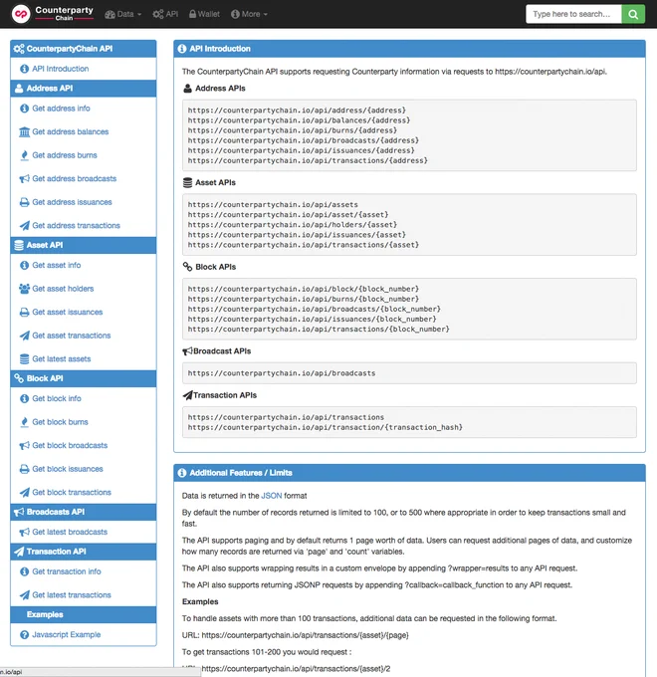Click database icon beside Get latest assets
The image size is (657, 677).
point(25,358)
